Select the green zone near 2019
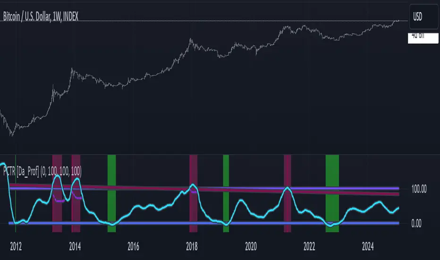The height and width of the screenshot is (260, 440). (226, 193)
